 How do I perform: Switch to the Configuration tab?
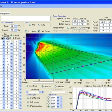pos(5,14)
